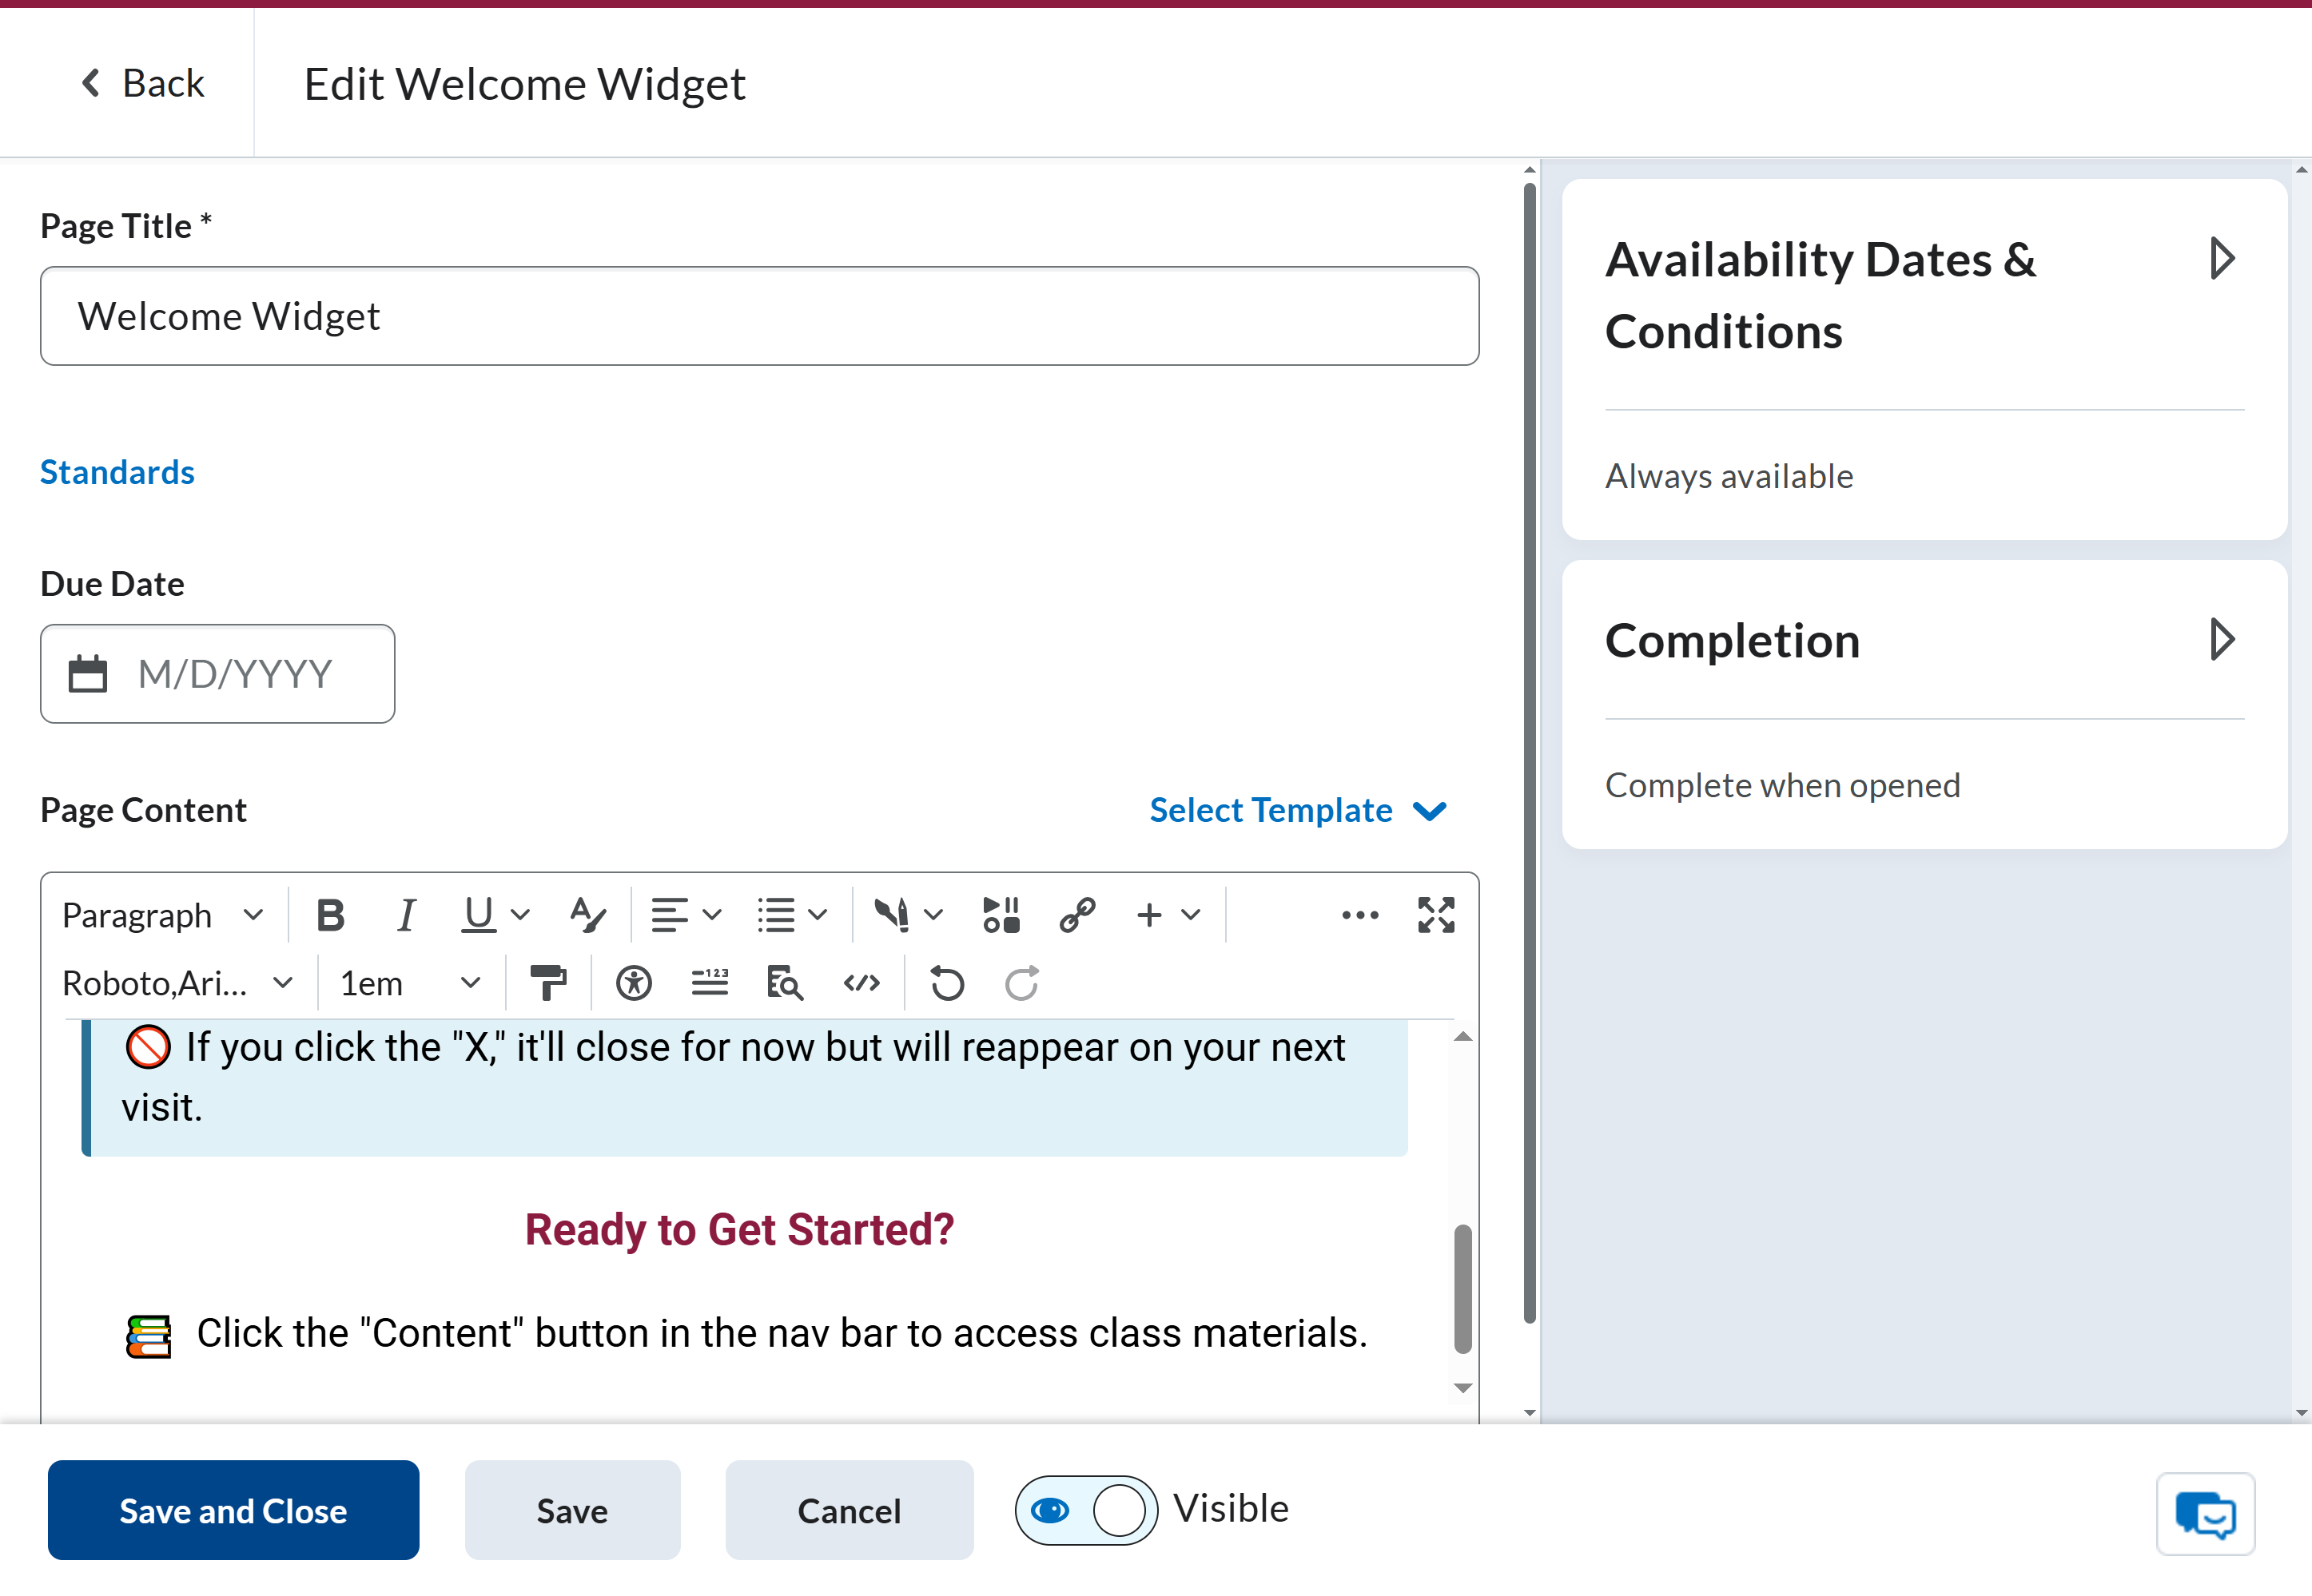This screenshot has height=1596, width=2312.
Task: Open the list type chevron
Action: coord(818,915)
